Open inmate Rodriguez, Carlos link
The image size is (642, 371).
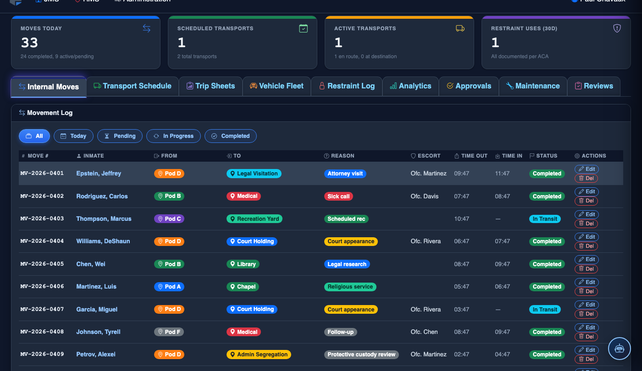[x=102, y=196]
